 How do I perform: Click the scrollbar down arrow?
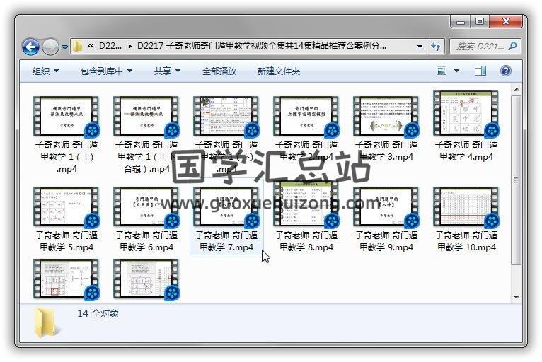pos(517,297)
